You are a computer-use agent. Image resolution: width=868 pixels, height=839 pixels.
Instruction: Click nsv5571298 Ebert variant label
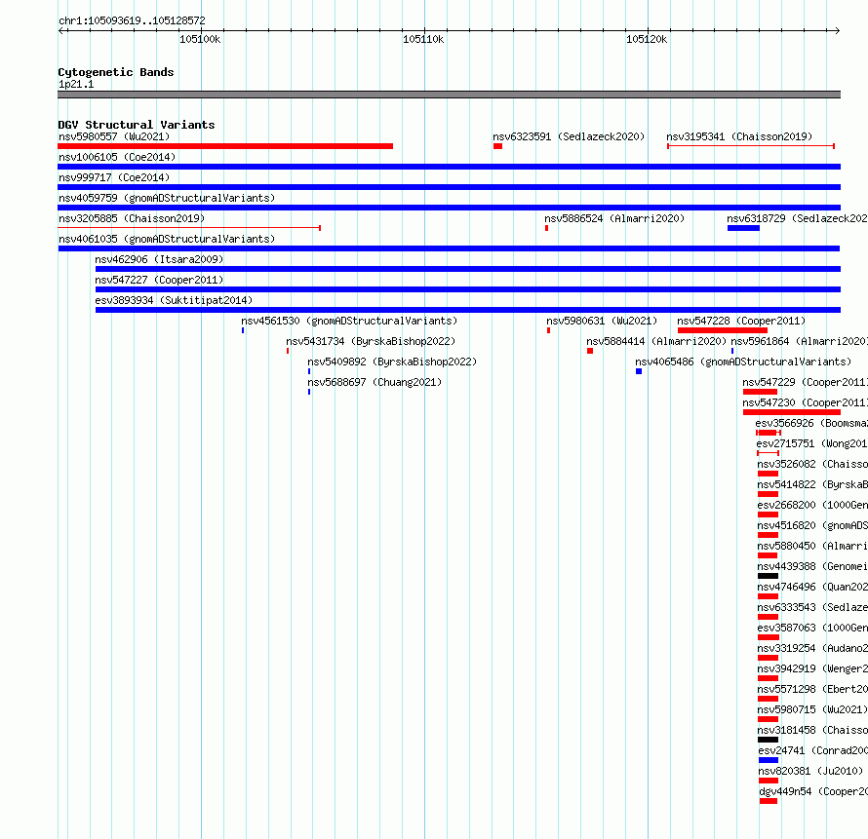[812, 689]
